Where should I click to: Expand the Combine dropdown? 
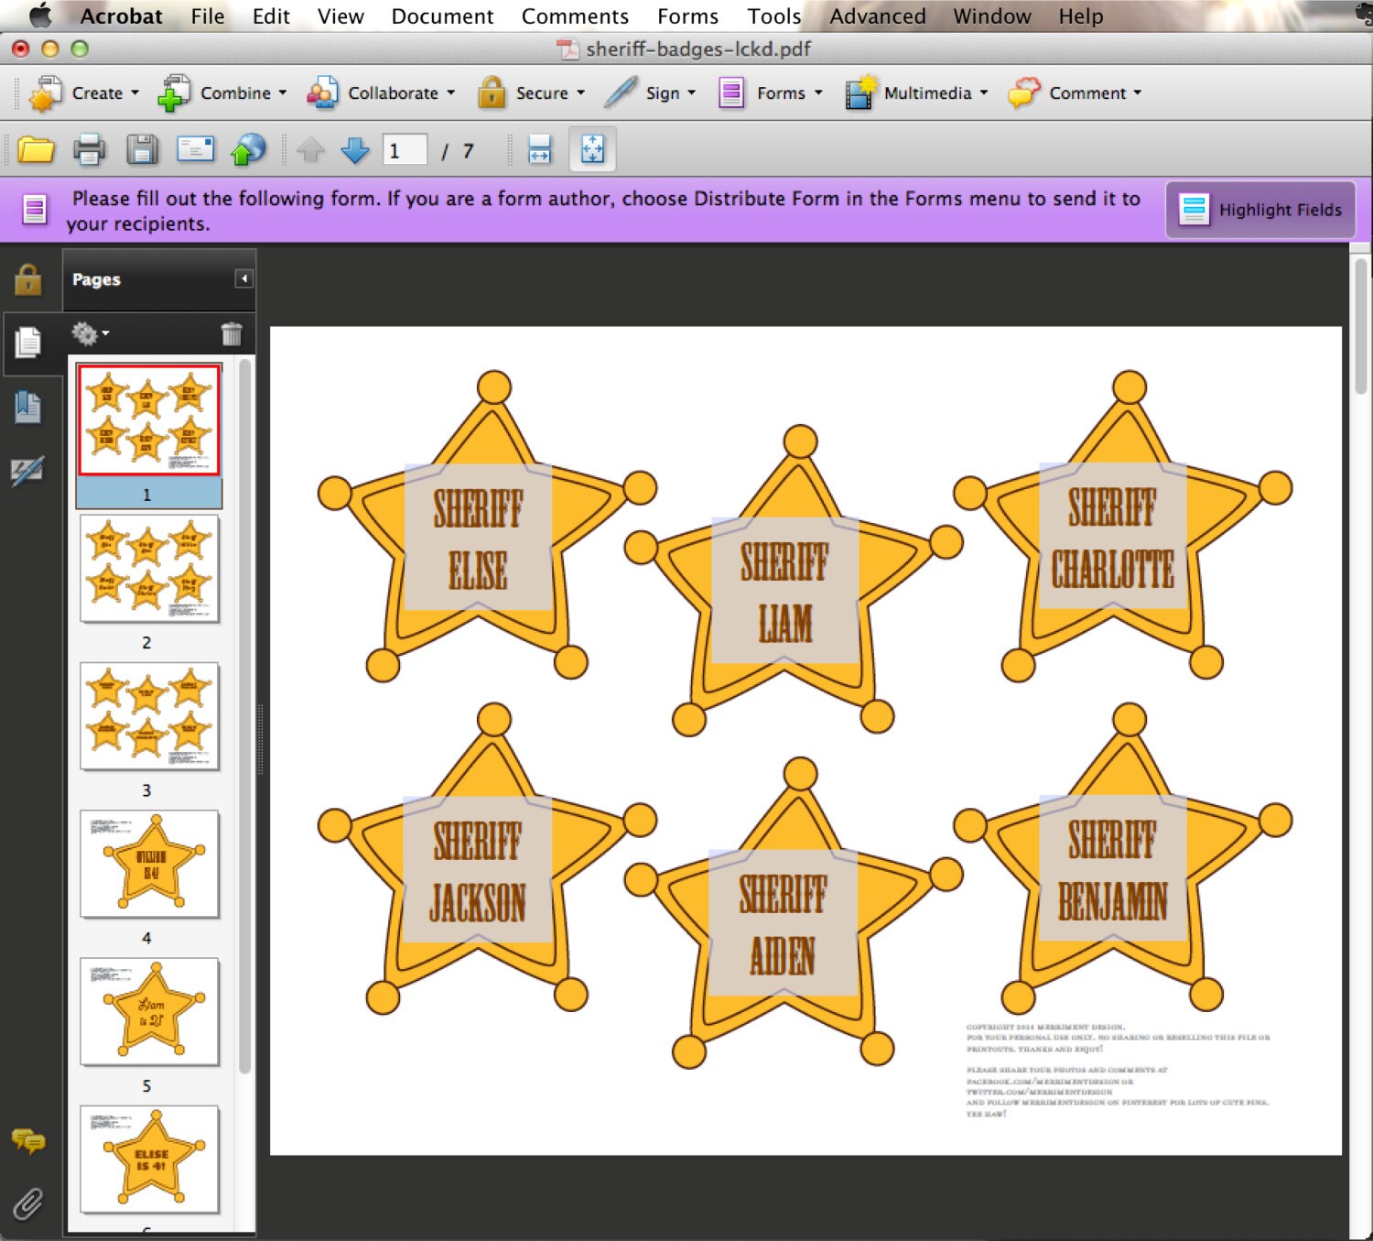[x=282, y=93]
